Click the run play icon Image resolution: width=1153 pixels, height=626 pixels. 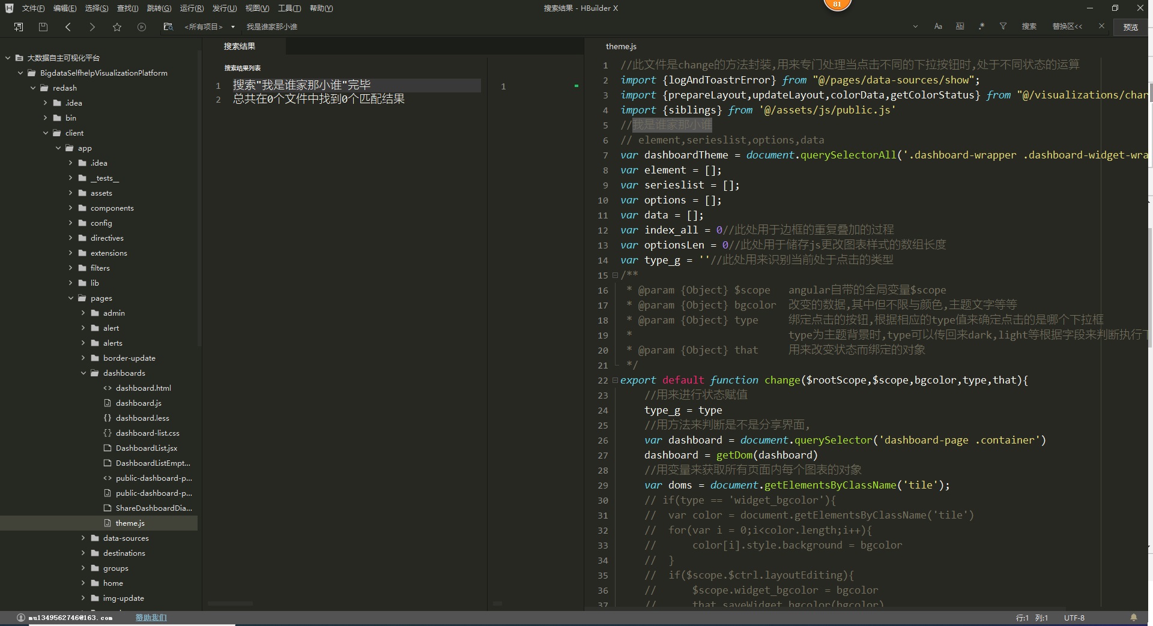pyautogui.click(x=142, y=27)
